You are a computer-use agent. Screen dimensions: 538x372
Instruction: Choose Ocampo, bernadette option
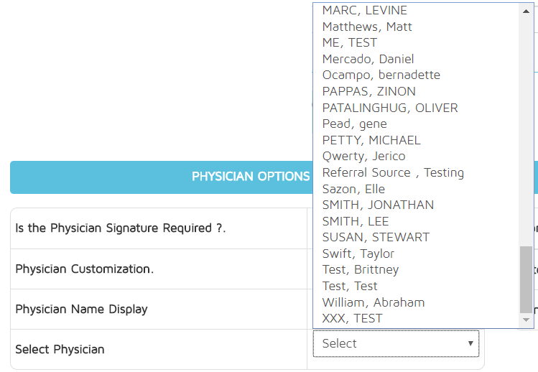click(381, 75)
